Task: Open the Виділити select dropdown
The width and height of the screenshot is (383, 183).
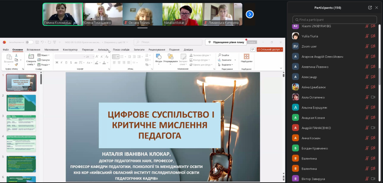Action: tap(226, 65)
